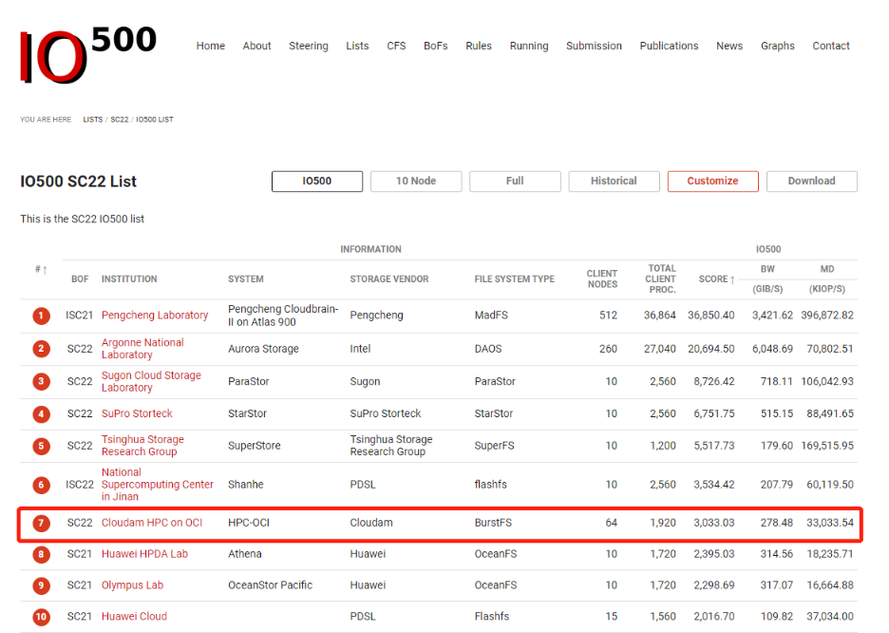This screenshot has width=889, height=633.
Task: Open the Running menu item
Action: pyautogui.click(x=529, y=46)
